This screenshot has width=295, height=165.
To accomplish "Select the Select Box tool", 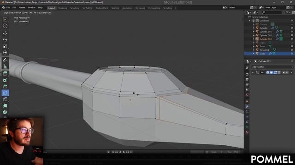I will click(5, 20).
